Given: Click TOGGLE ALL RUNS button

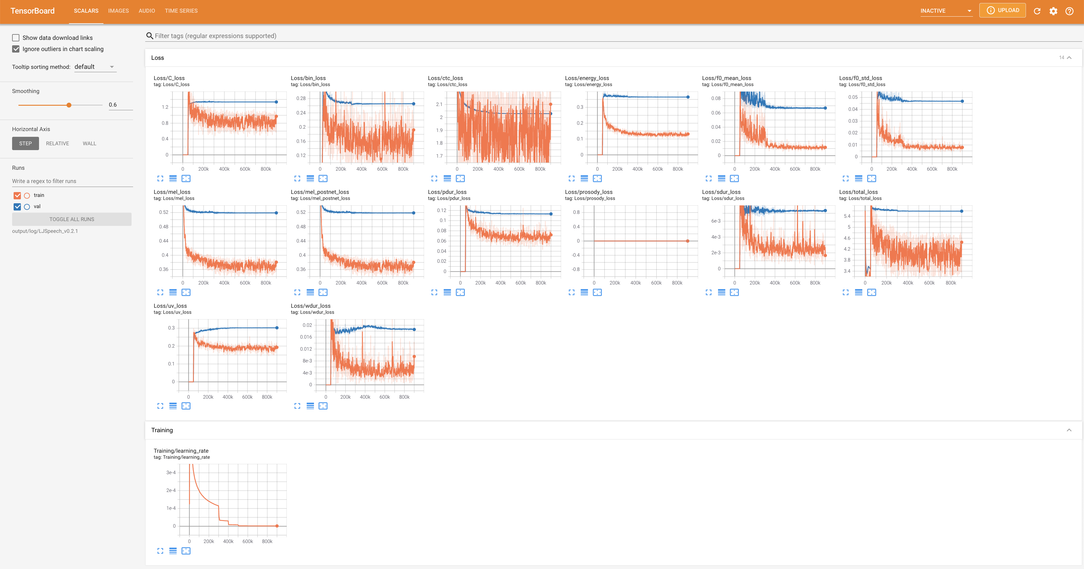Looking at the screenshot, I should (x=72, y=219).
